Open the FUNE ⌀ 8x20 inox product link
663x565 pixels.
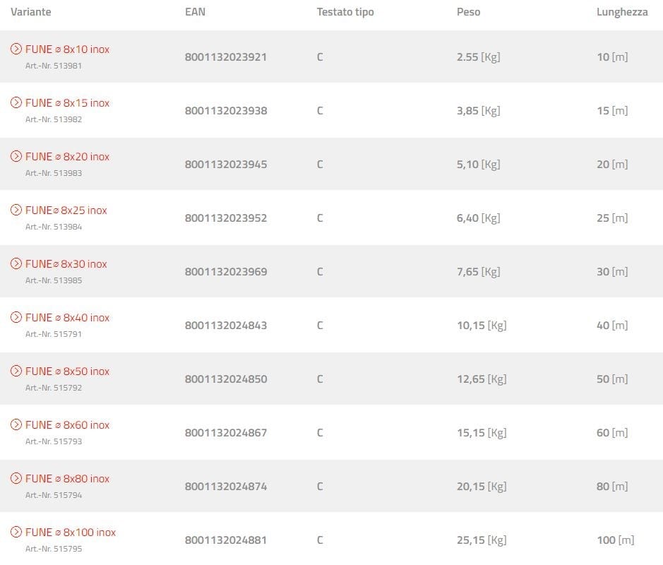tap(68, 157)
